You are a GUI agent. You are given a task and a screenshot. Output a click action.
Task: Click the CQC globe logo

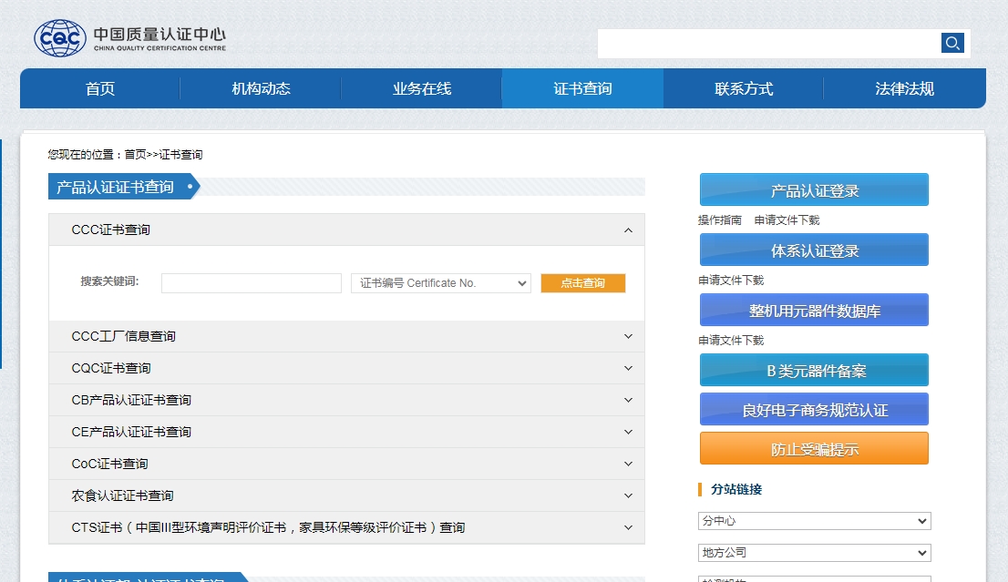57,37
